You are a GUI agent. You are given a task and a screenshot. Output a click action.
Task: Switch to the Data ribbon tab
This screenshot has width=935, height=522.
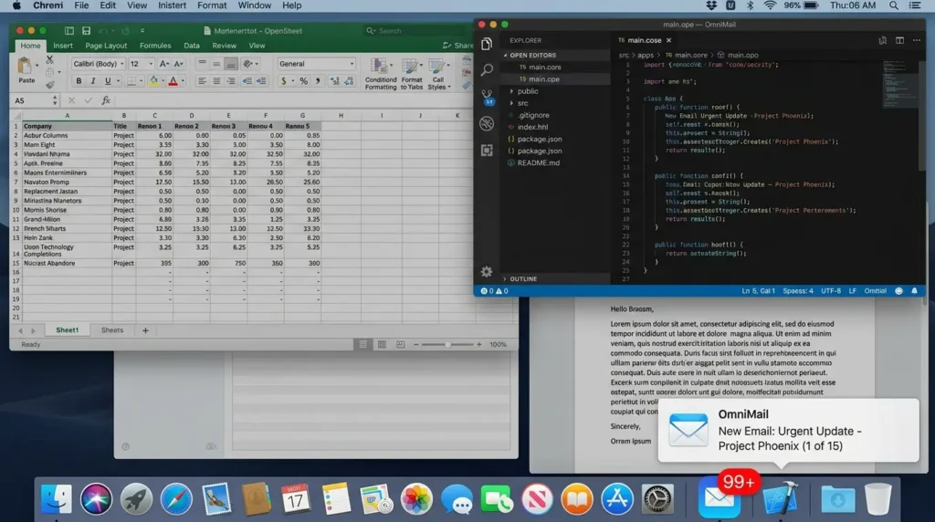192,46
